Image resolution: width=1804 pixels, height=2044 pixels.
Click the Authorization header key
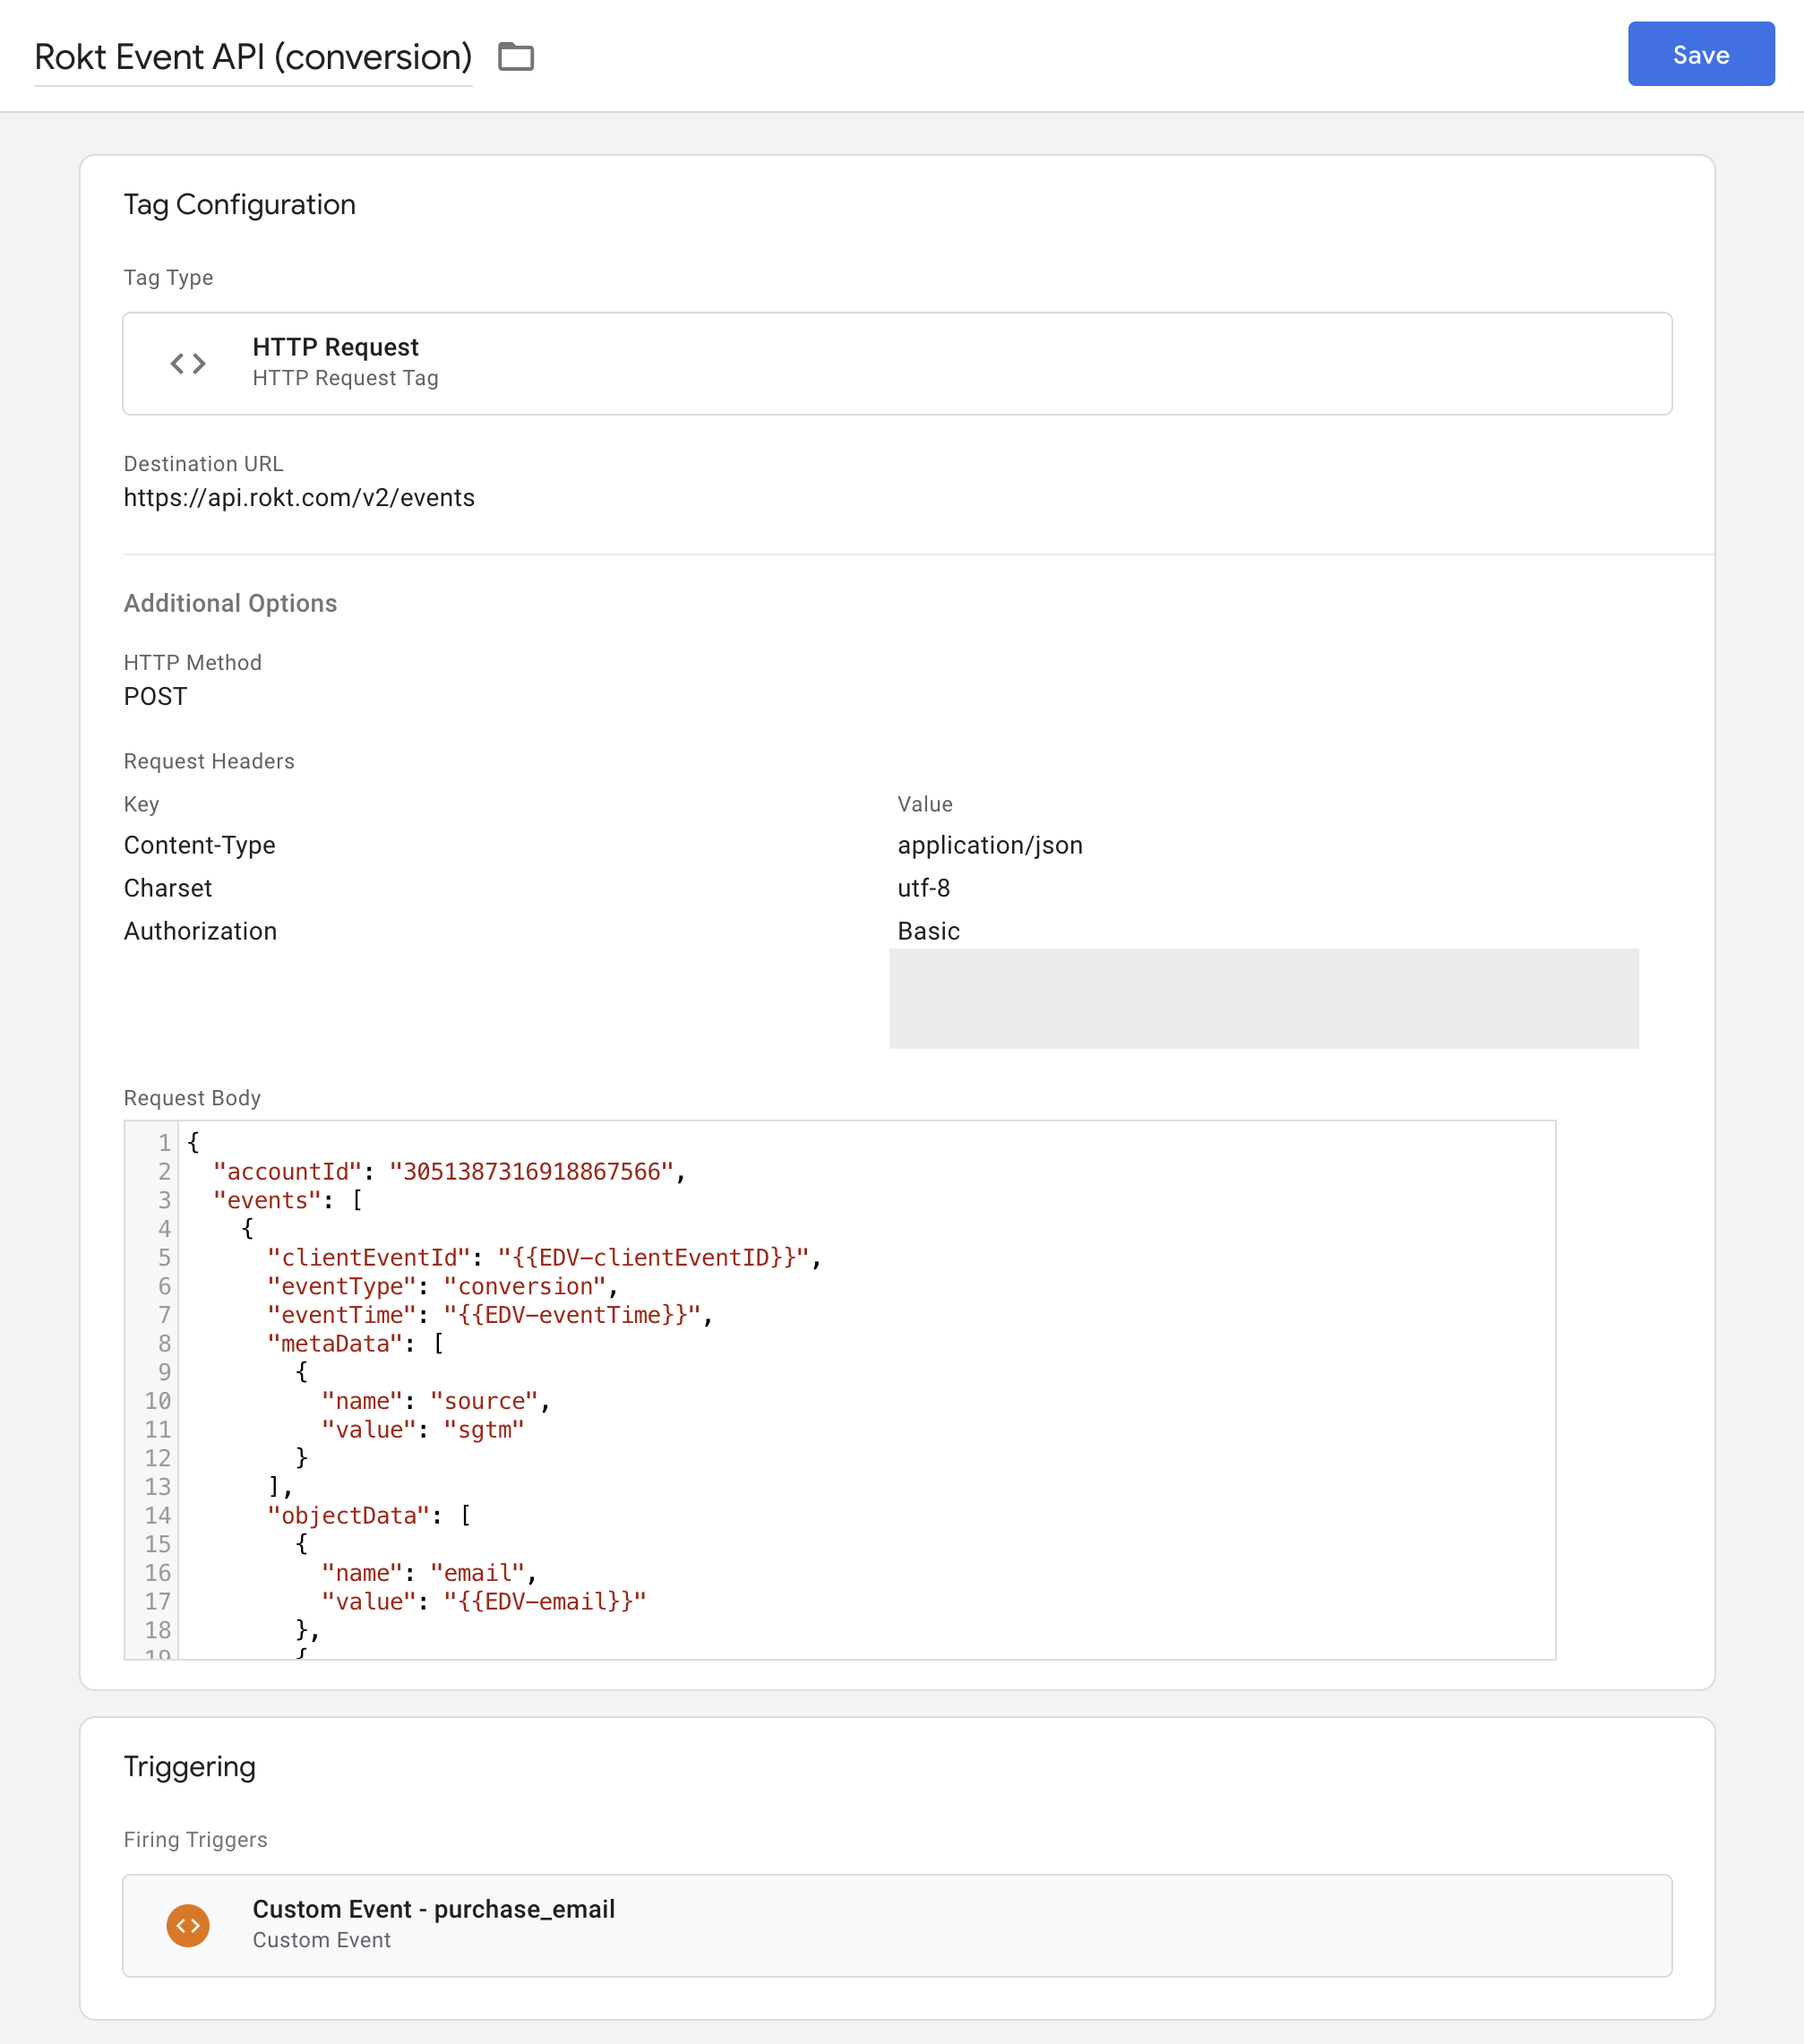[x=200, y=931]
